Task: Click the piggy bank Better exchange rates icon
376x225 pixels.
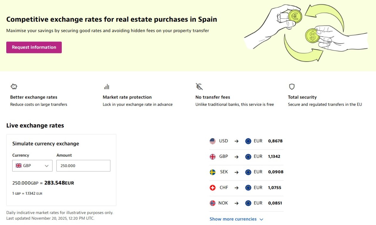Action: pyautogui.click(x=14, y=86)
